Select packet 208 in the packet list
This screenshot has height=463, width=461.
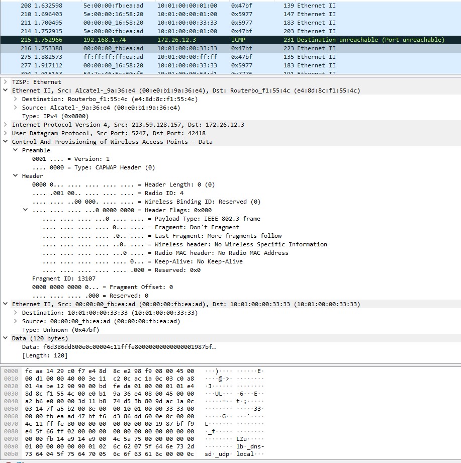151,7
